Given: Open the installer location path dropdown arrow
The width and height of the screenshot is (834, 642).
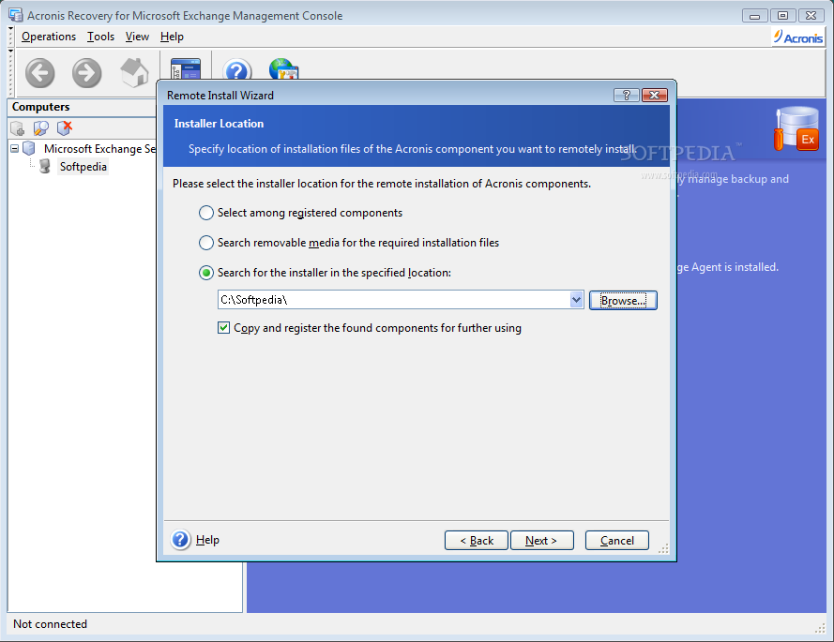Looking at the screenshot, I should (576, 300).
